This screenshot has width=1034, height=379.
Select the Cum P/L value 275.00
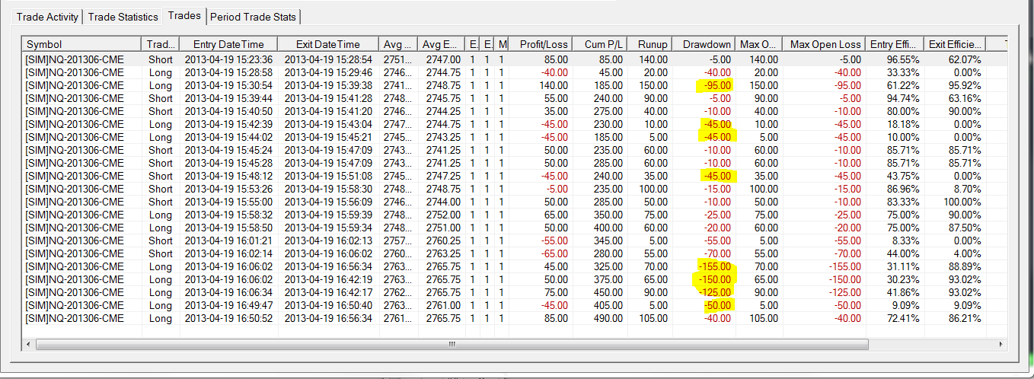[607, 111]
